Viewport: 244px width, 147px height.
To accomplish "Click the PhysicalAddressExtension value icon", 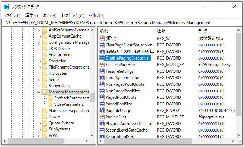I will [102, 124].
